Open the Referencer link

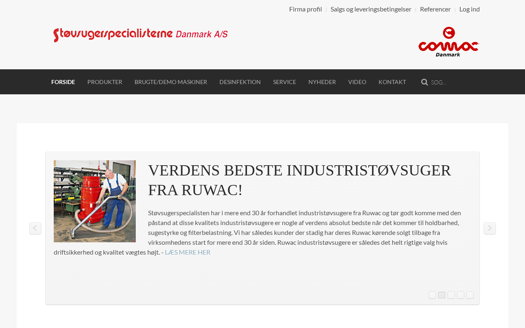(435, 9)
